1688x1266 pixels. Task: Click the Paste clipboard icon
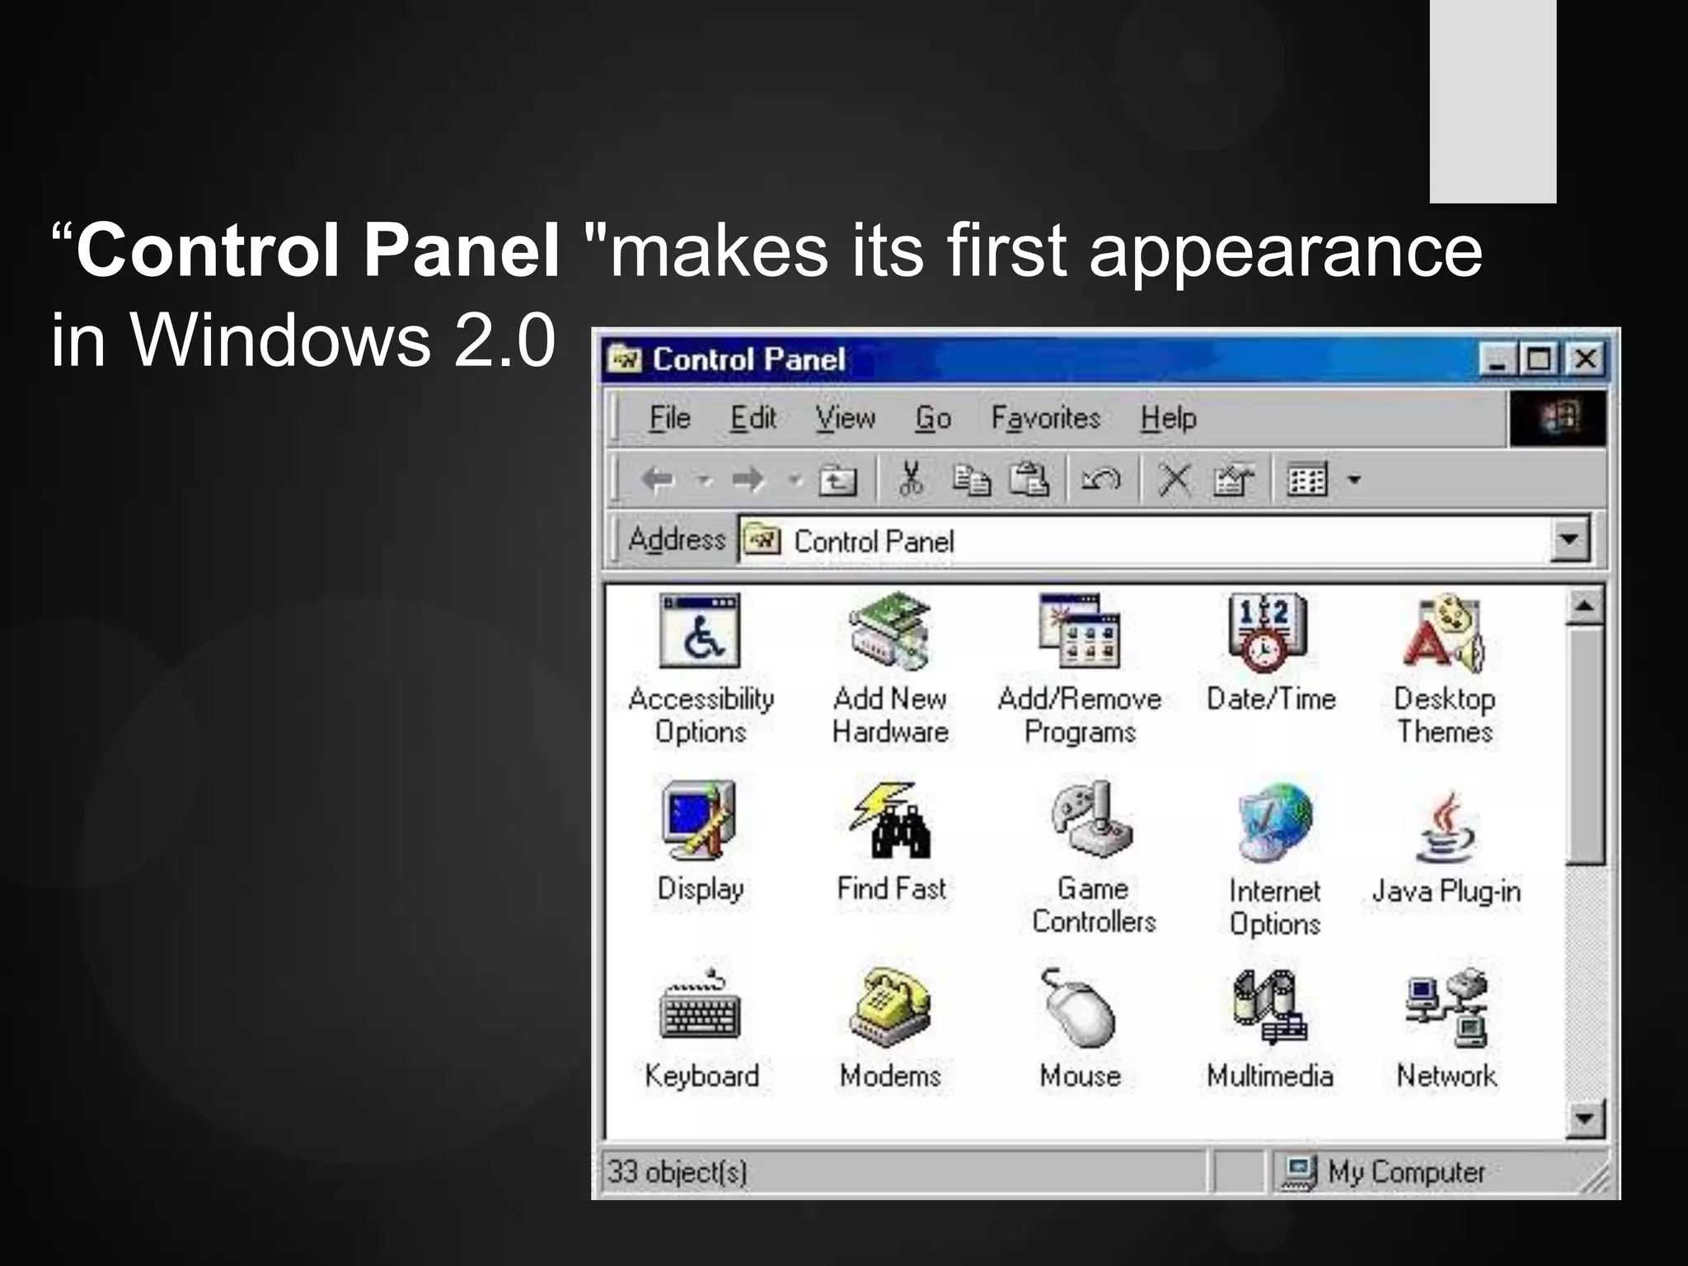pos(1029,479)
